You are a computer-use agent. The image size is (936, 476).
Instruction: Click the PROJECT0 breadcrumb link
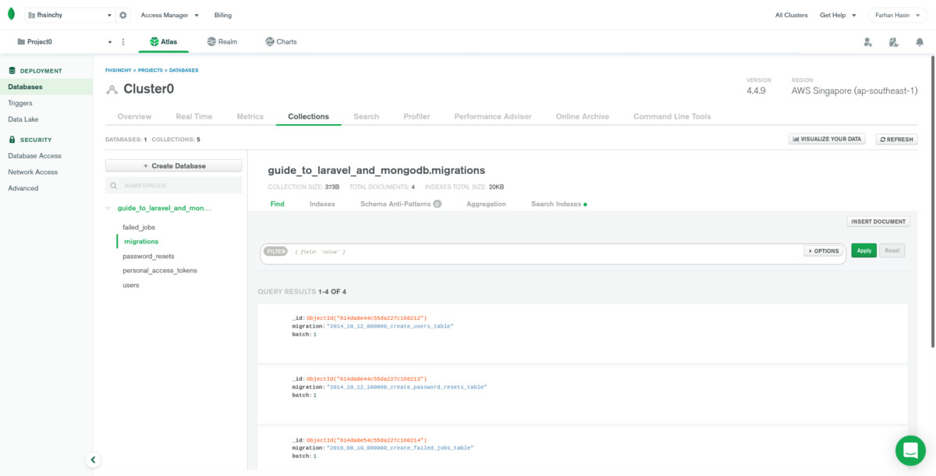(x=150, y=70)
